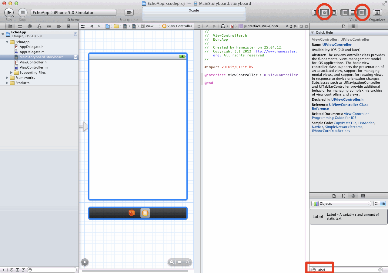Toggle the Breakpoints button

click(x=129, y=12)
